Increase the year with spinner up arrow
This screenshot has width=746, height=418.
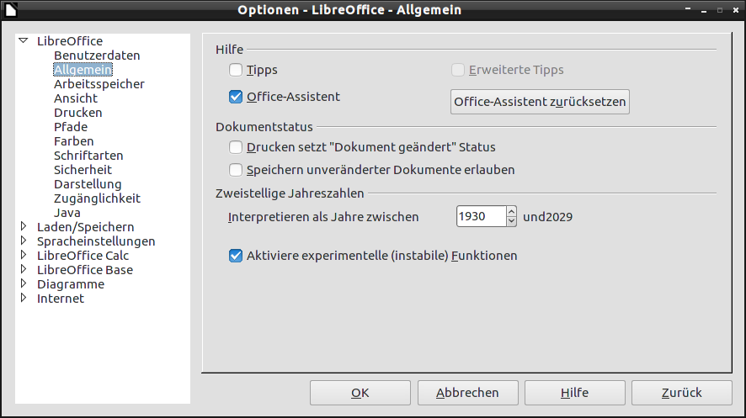coord(511,211)
